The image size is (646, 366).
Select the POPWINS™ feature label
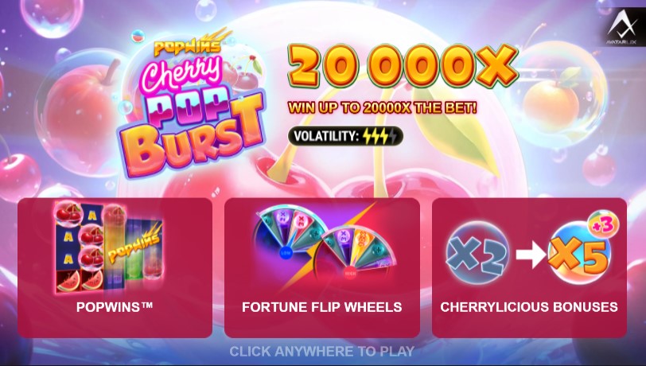click(x=115, y=306)
